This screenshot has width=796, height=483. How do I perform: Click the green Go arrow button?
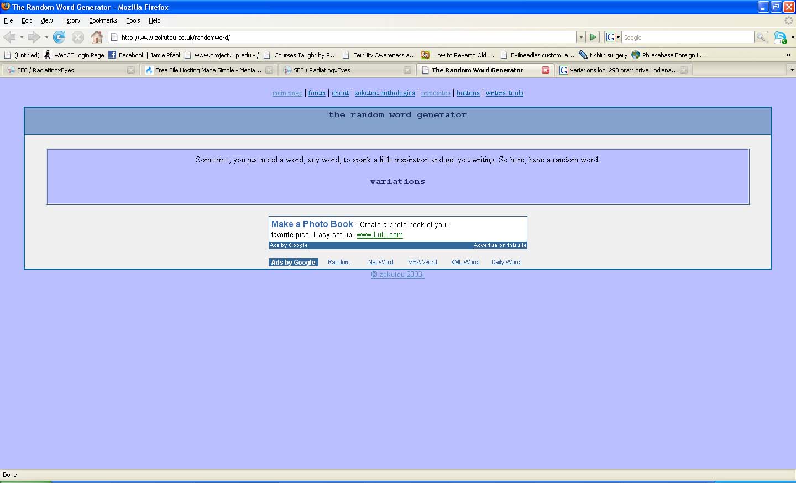593,37
